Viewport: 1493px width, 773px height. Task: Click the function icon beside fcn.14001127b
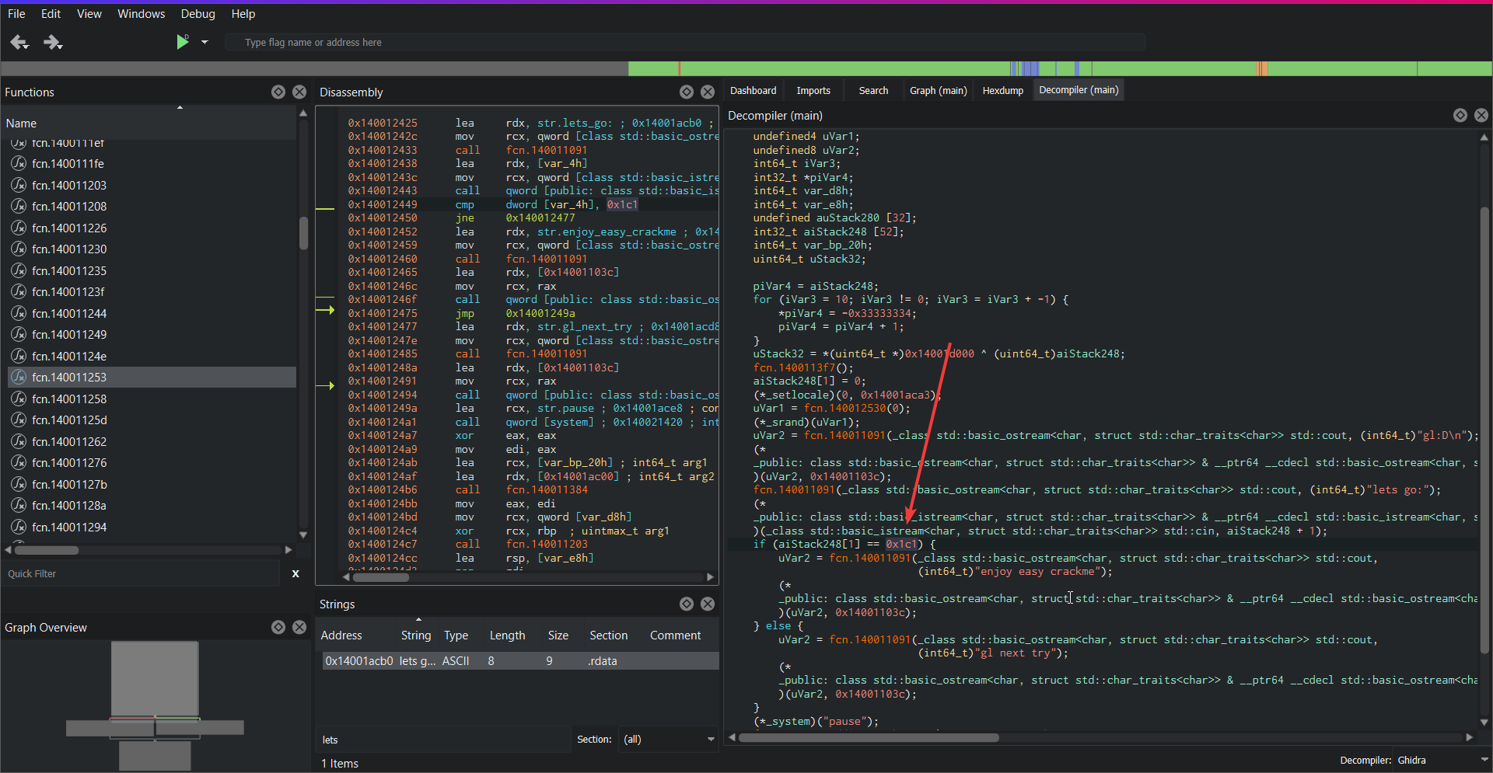(x=18, y=484)
